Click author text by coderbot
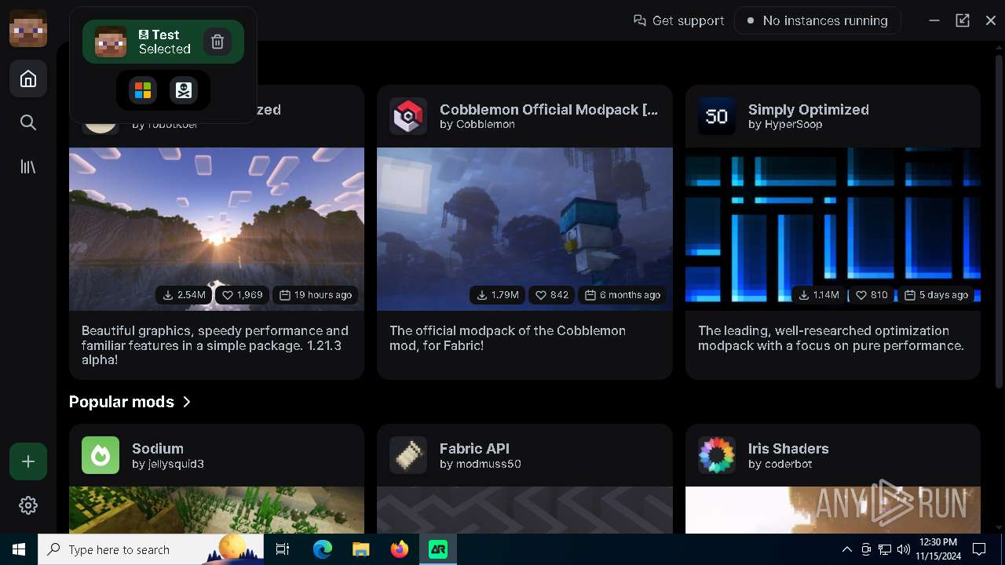The height and width of the screenshot is (565, 1005). pos(780,464)
